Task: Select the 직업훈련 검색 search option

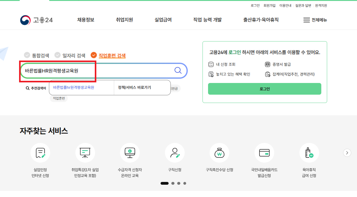Action: tap(108, 56)
